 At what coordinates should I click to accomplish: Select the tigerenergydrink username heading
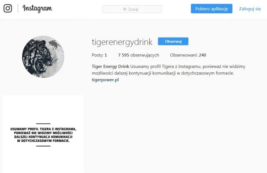[122, 42]
